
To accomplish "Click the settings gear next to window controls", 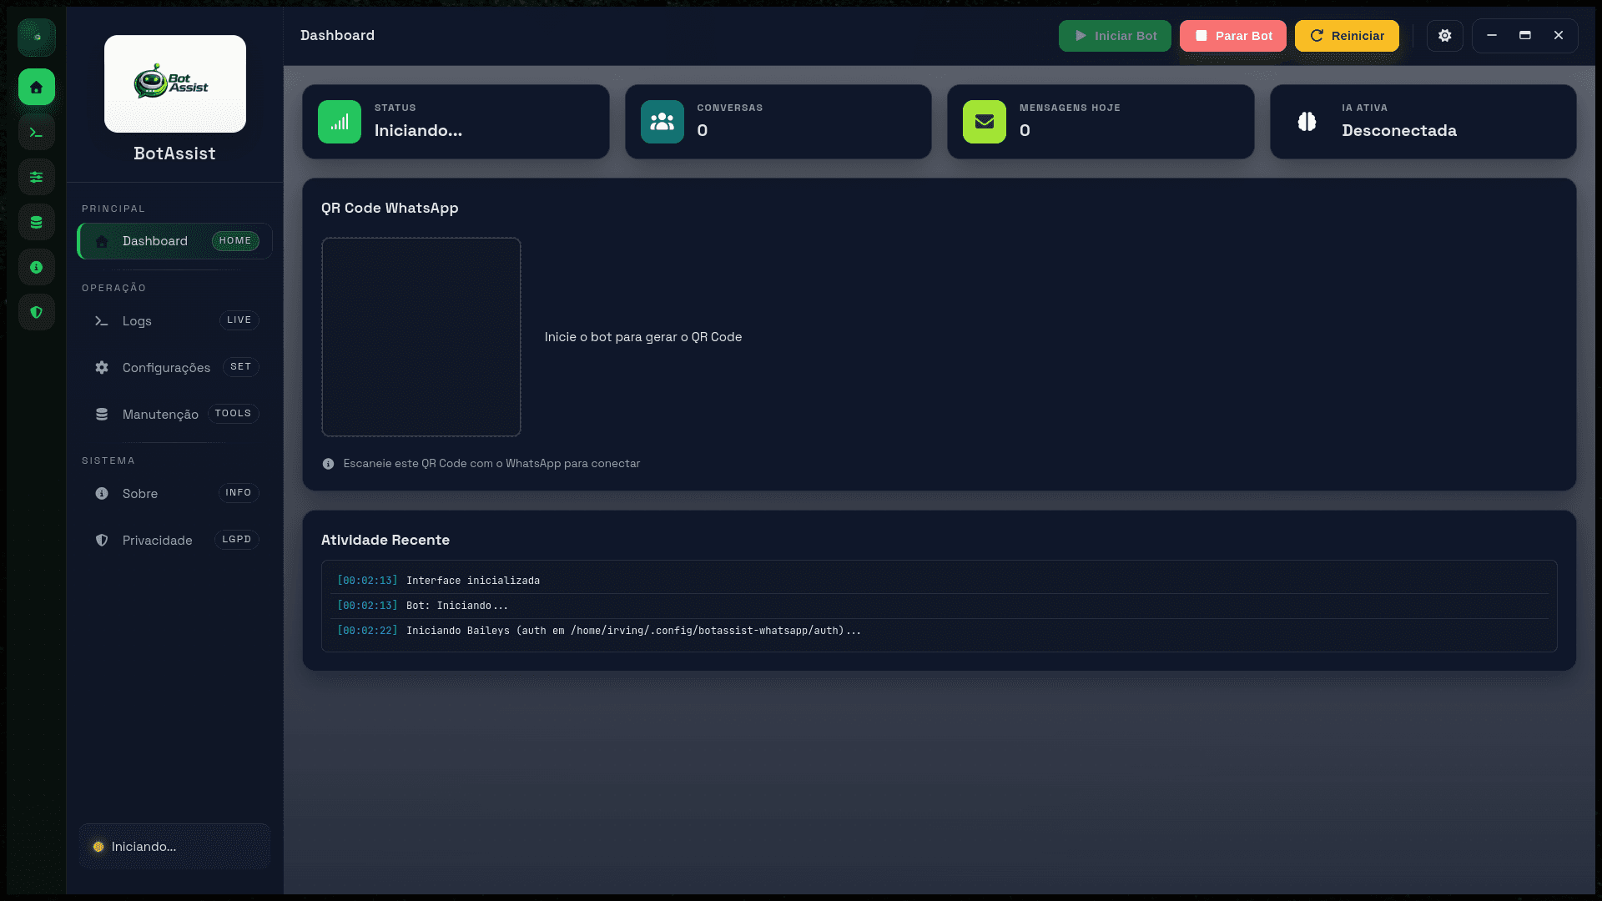I will [x=1444, y=36].
